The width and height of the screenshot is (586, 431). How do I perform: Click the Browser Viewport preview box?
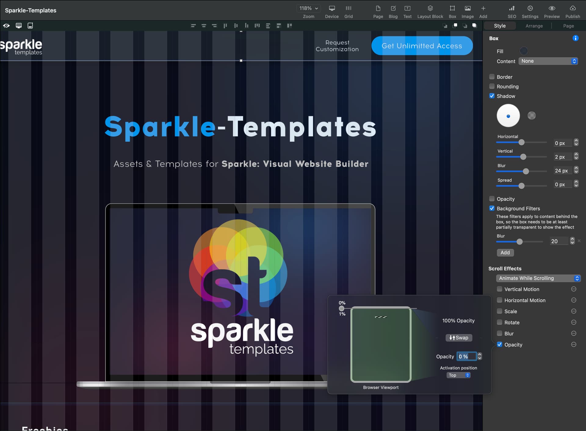click(381, 345)
